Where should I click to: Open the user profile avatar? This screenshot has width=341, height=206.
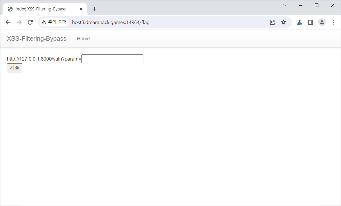pyautogui.click(x=322, y=22)
